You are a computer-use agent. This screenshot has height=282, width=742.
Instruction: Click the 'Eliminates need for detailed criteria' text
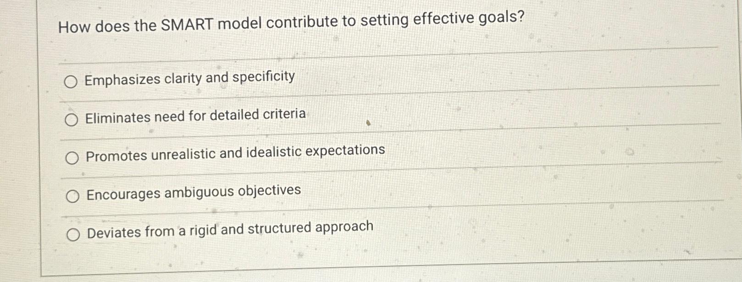point(195,115)
